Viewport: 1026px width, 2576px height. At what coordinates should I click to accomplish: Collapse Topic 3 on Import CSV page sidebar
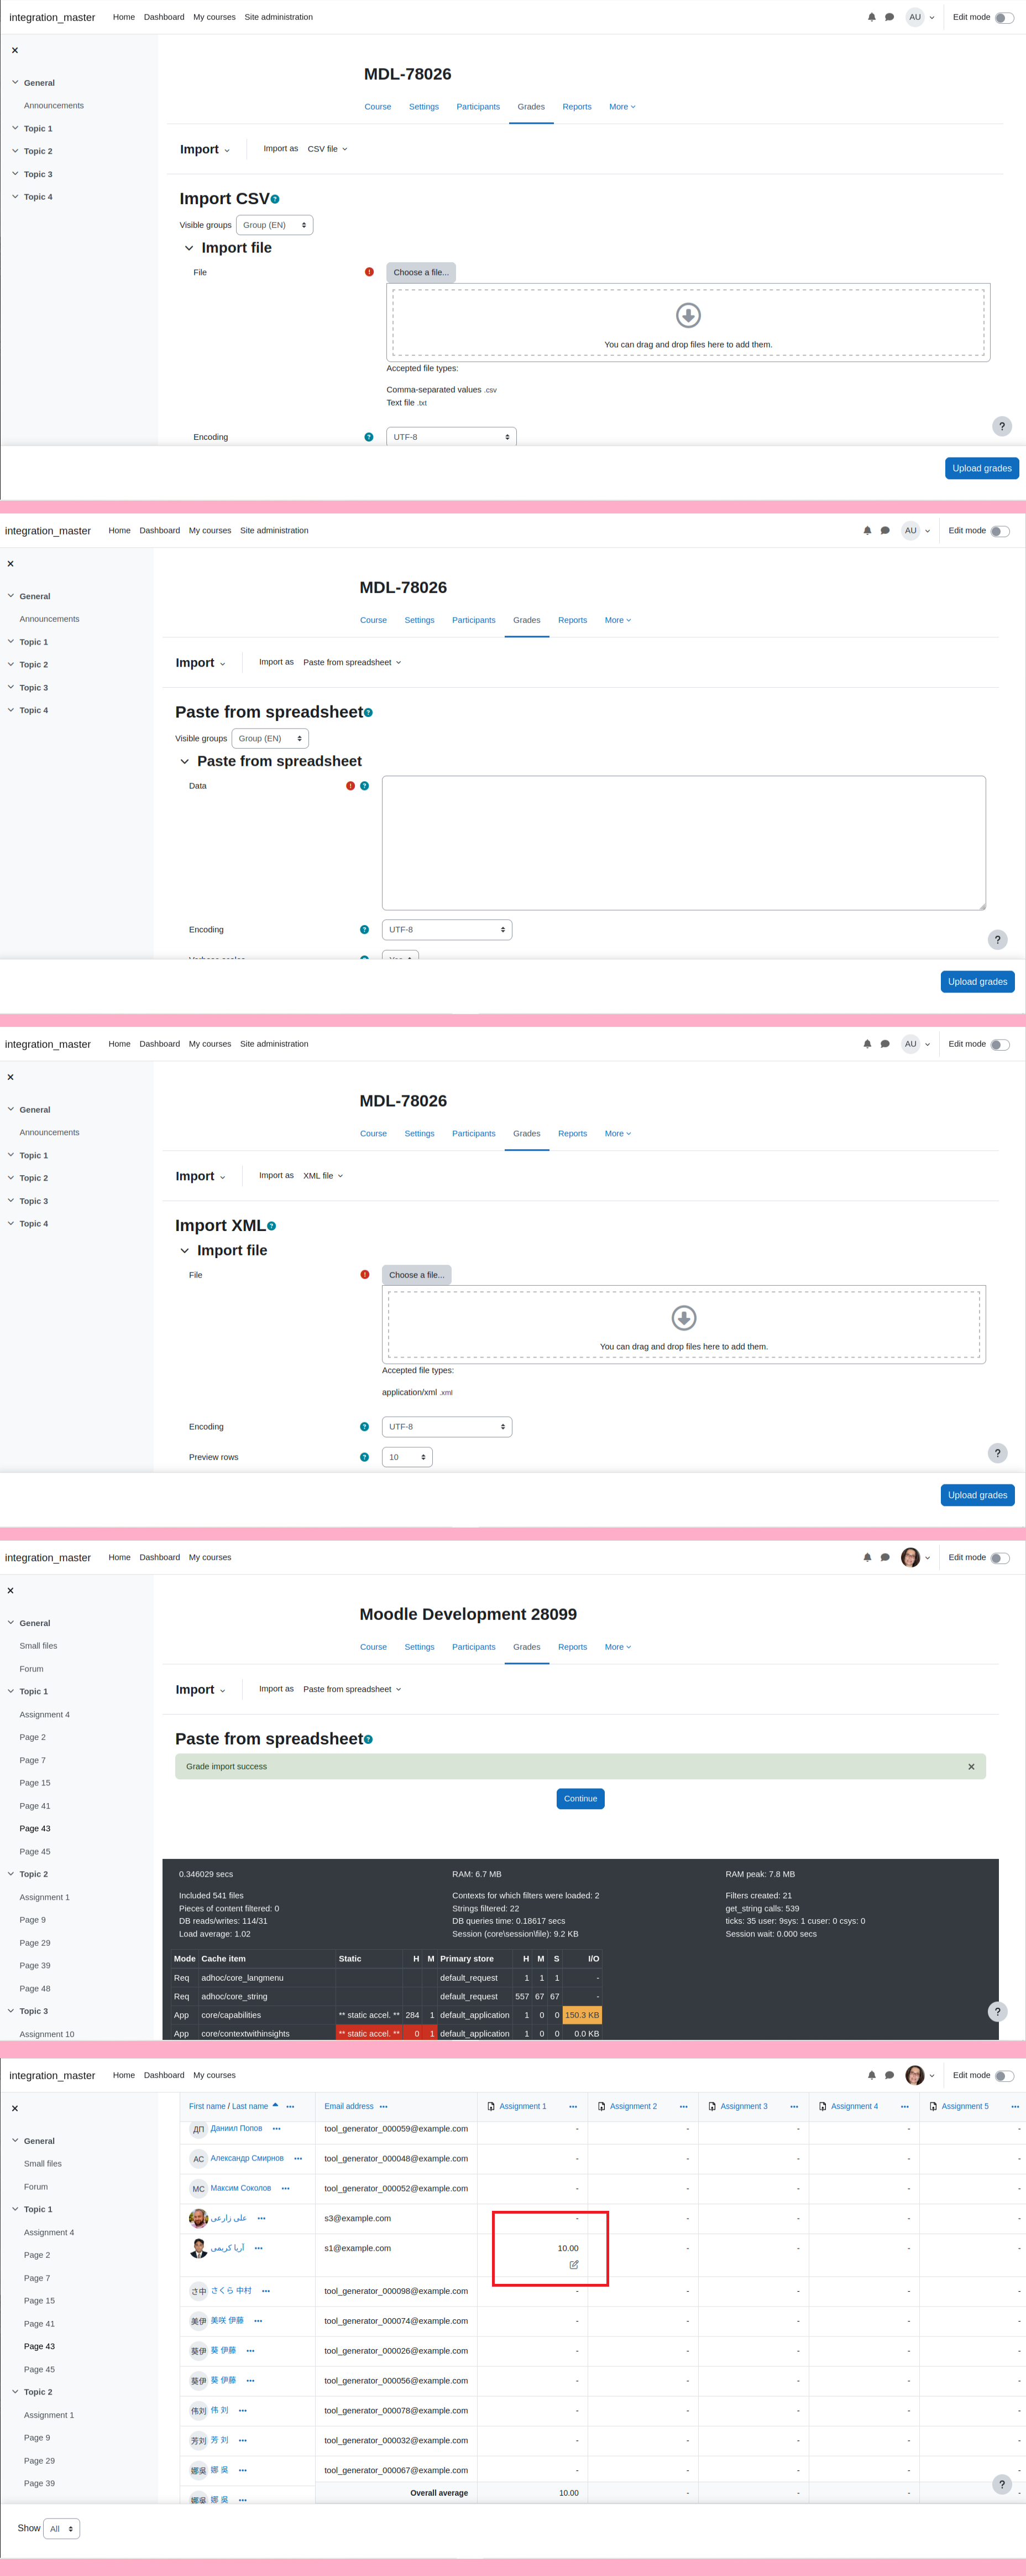pyautogui.click(x=15, y=173)
